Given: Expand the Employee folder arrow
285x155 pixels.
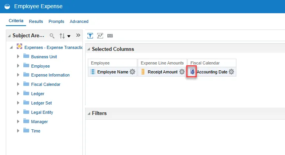Looking at the screenshot, I should click(x=18, y=66).
